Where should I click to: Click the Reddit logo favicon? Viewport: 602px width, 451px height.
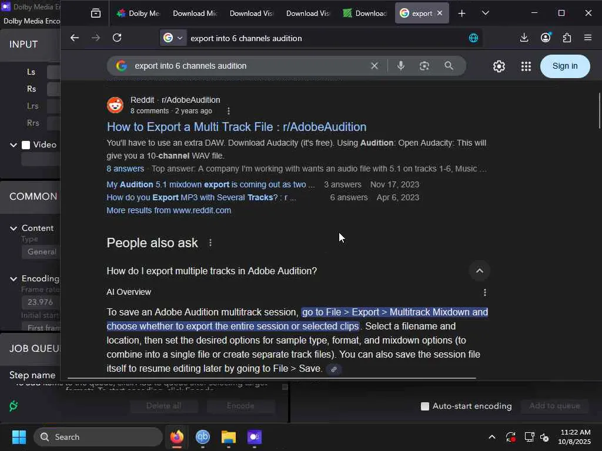pyautogui.click(x=115, y=105)
